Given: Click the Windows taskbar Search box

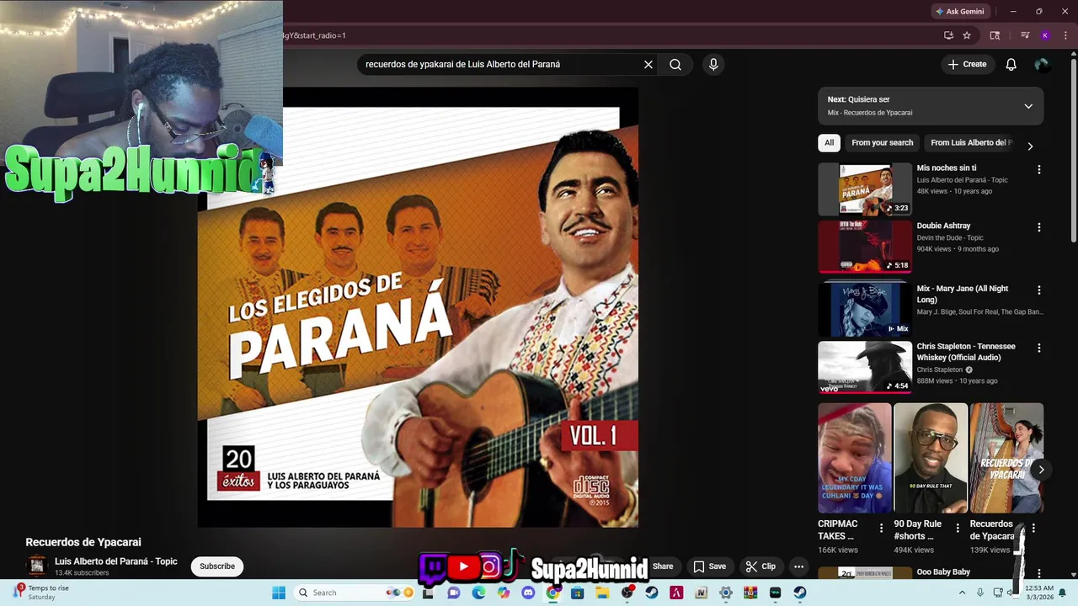Looking at the screenshot, I should [355, 593].
